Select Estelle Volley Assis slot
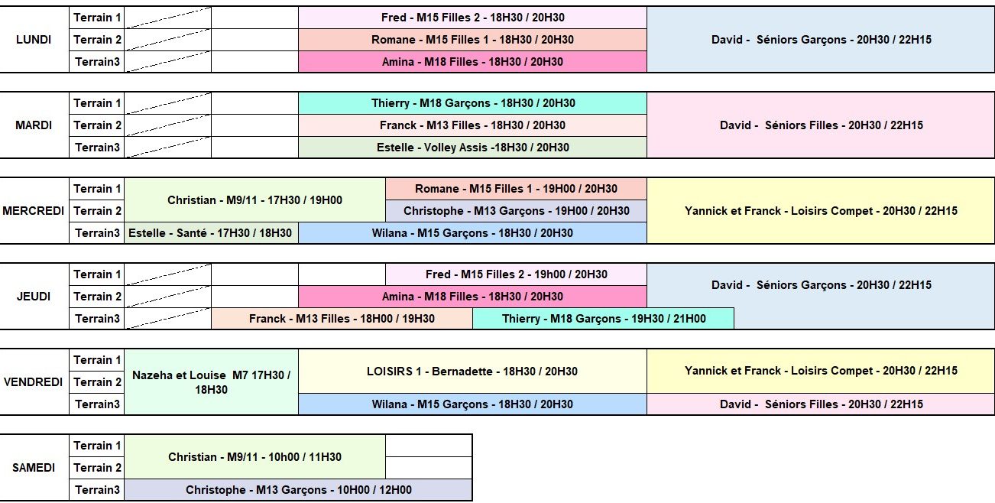 pos(472,148)
